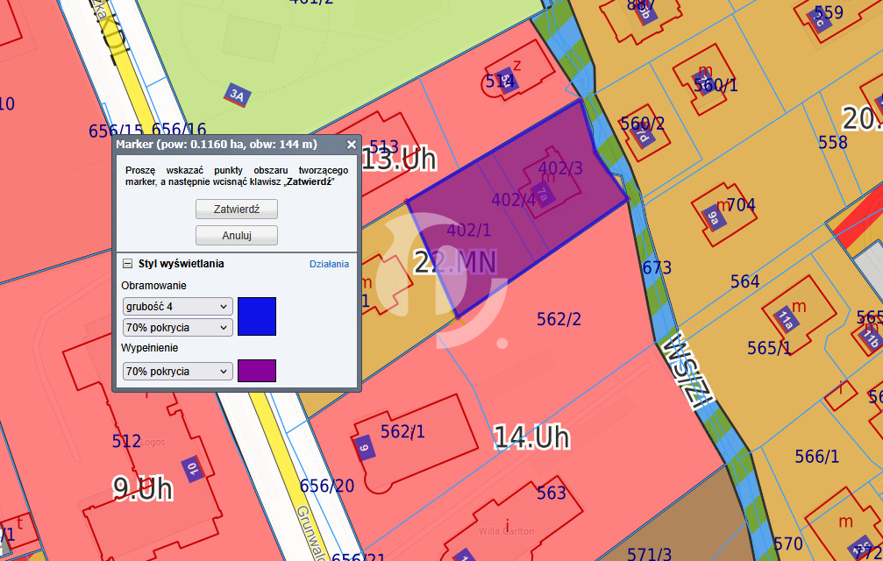Click the 7a address marker inside purple area

(x=543, y=196)
